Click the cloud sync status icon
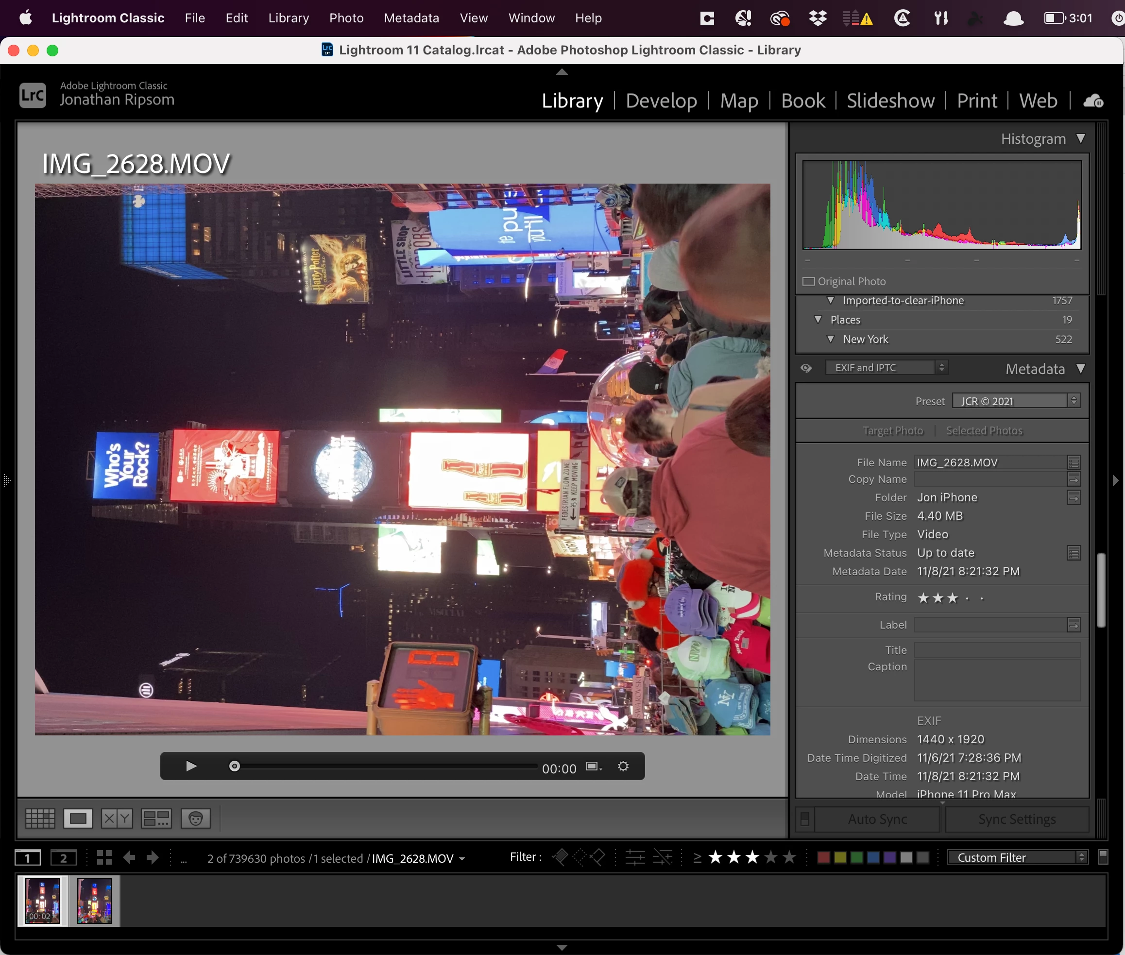 [x=1093, y=101]
